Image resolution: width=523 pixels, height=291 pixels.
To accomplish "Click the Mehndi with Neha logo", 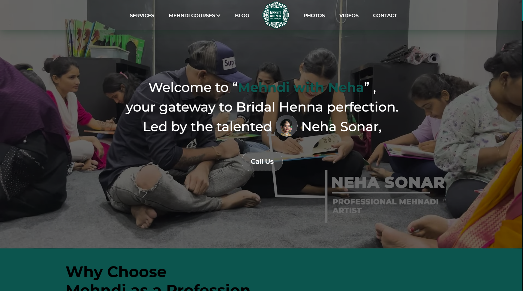I will tap(276, 15).
